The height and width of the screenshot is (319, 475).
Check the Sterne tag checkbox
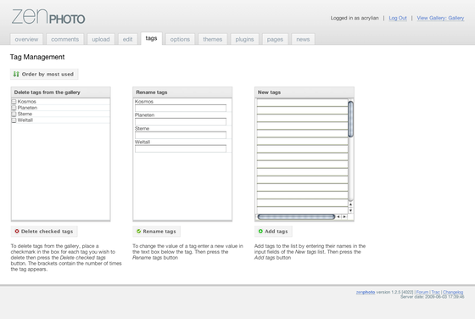click(14, 114)
